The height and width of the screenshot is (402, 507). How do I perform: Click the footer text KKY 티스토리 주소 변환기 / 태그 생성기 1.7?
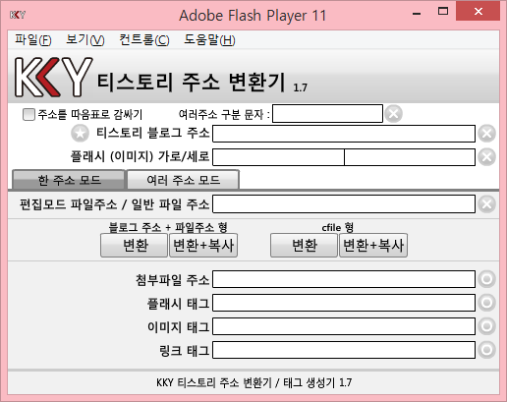(253, 382)
